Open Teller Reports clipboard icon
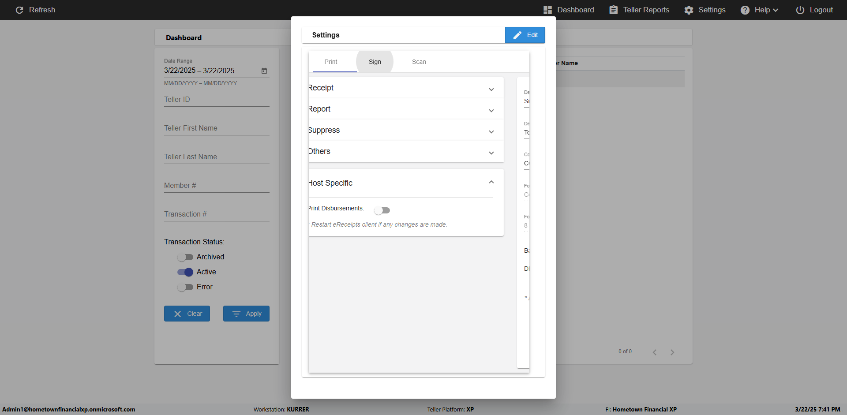The image size is (847, 415). click(x=613, y=10)
